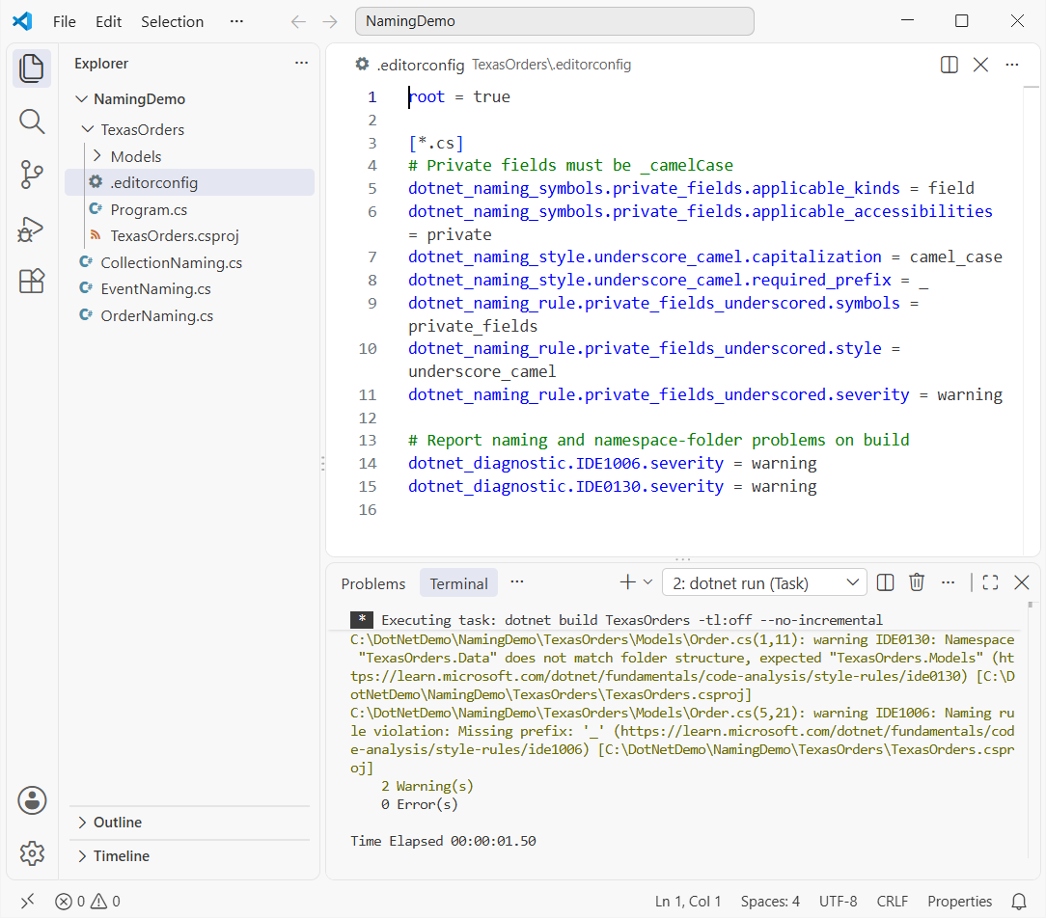Click 'dotnet_diagnostic.IDE0130.severity' on line 15
This screenshot has width=1046, height=918.
point(565,486)
